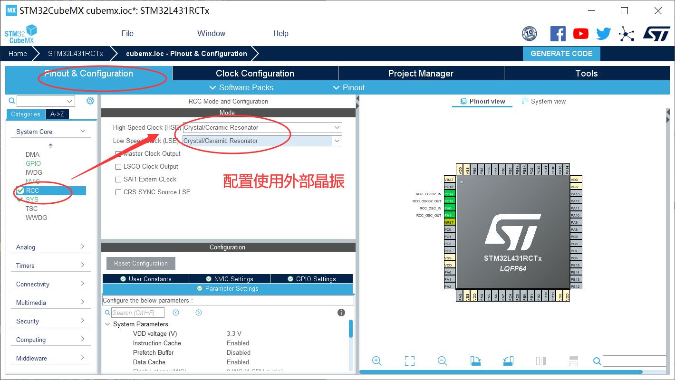Open the Pinout dropdown menu
This screenshot has width=675, height=380.
point(349,87)
